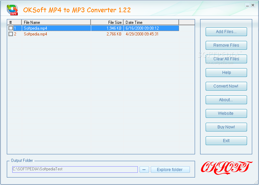Sort by Date Time column header
Viewport: 259px width, 185px height.
(151, 22)
